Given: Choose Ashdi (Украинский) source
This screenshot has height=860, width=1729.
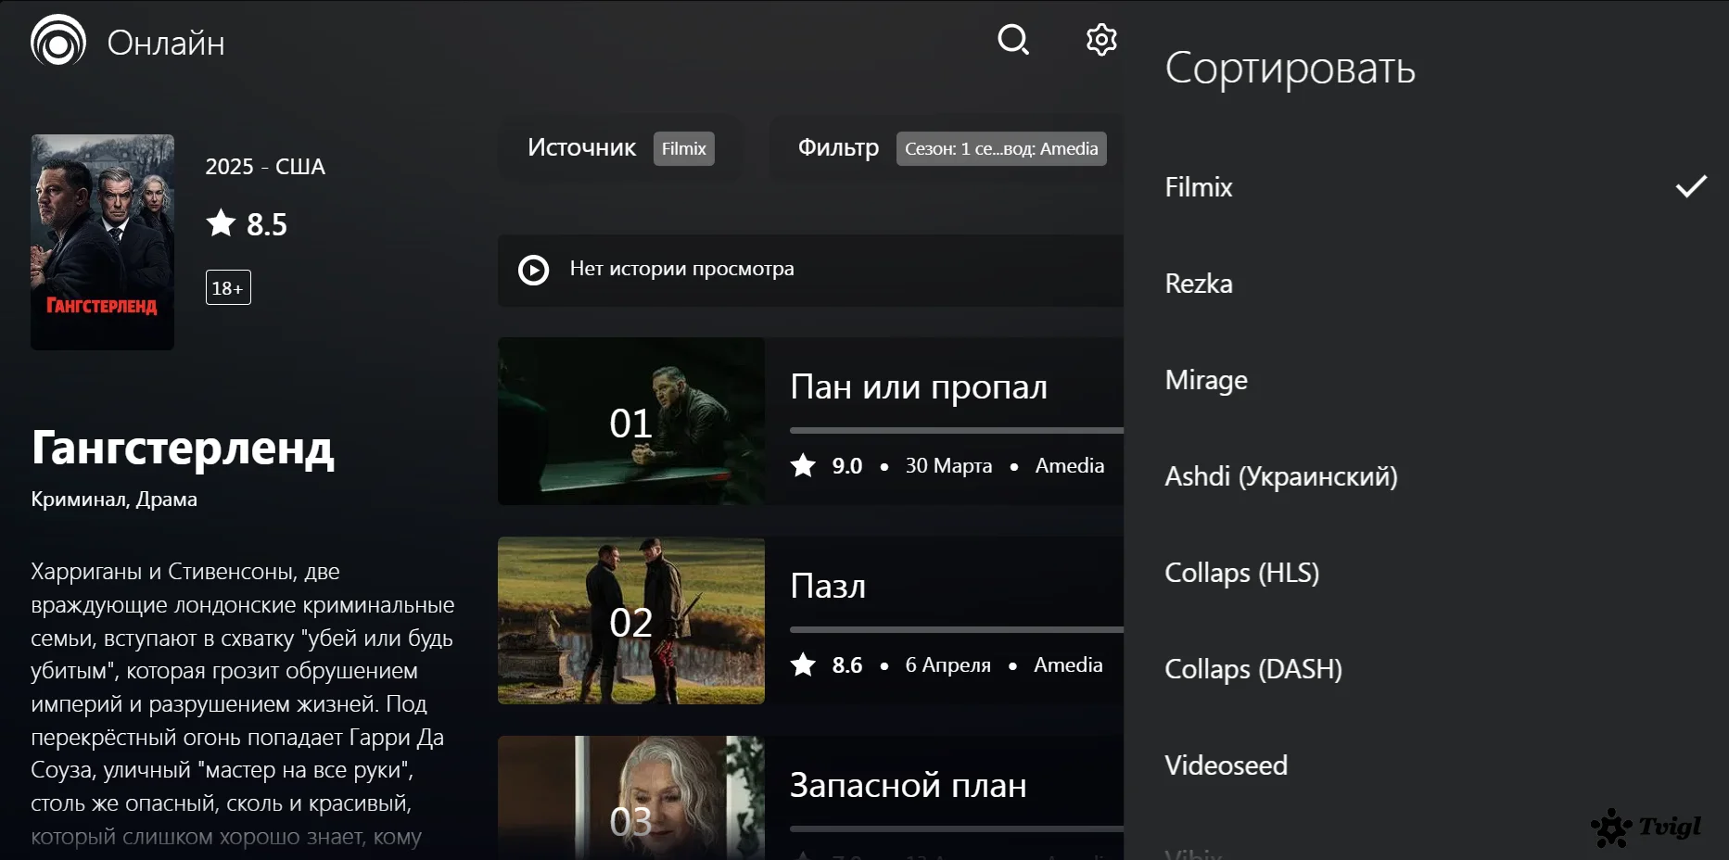Looking at the screenshot, I should (x=1426, y=476).
